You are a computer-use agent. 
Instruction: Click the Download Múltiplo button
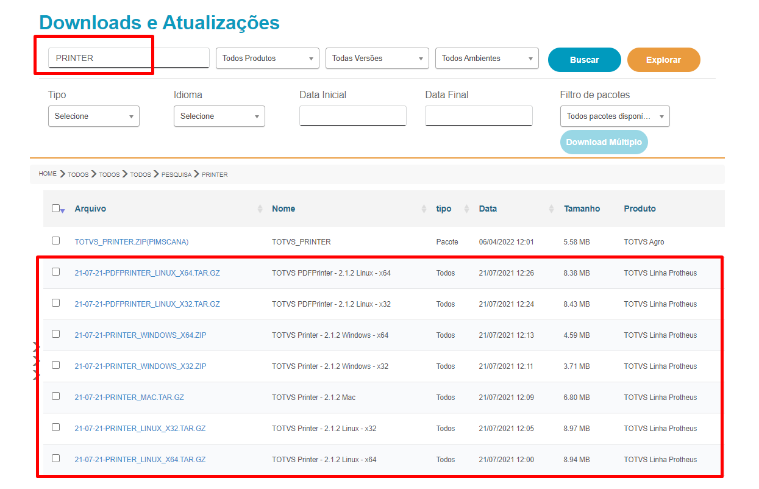coord(604,142)
